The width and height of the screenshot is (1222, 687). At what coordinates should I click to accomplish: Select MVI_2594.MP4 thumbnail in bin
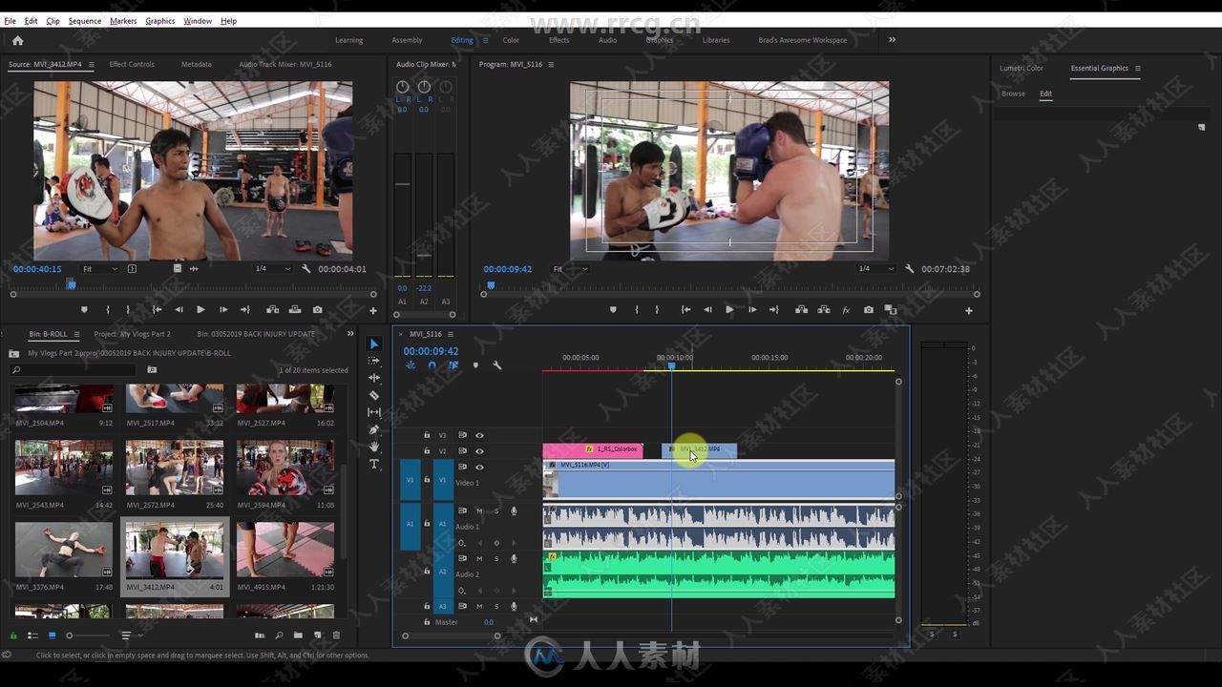(284, 468)
